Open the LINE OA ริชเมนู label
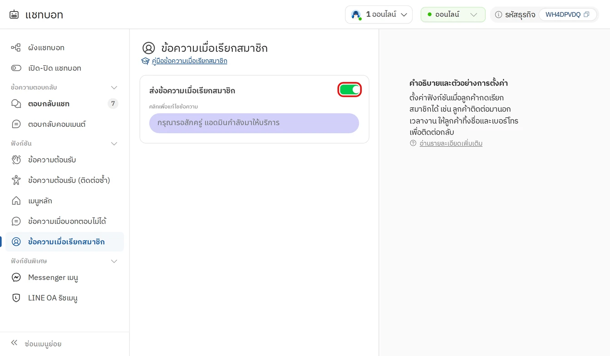The height and width of the screenshot is (356, 610). click(53, 298)
